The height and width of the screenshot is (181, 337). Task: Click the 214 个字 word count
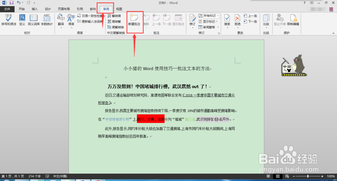(x=35, y=176)
